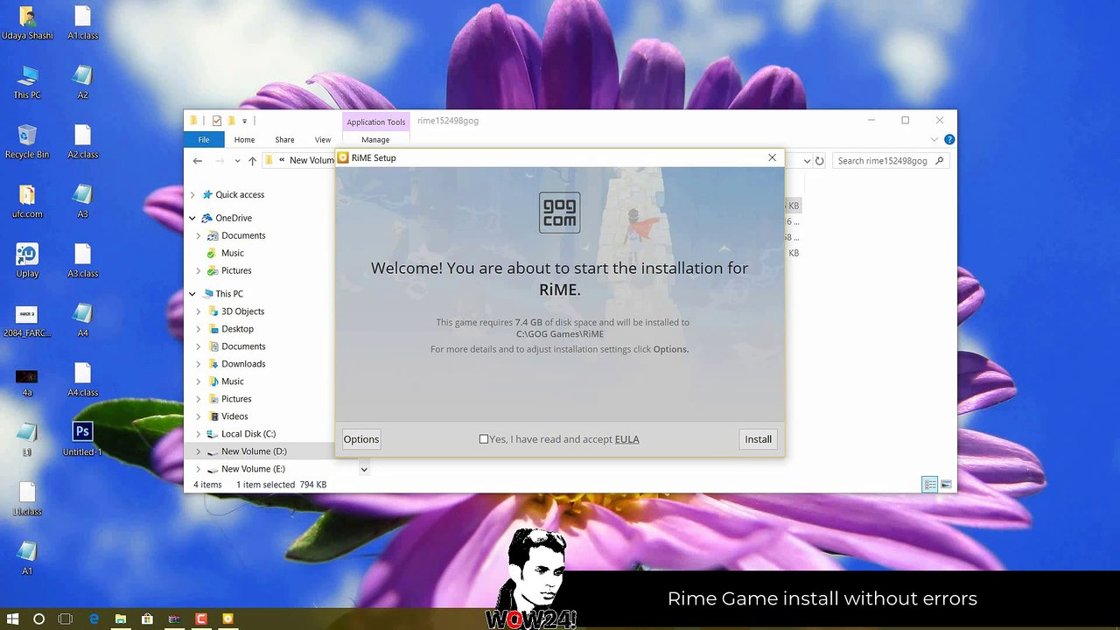Open Camtasia recorder taskbar icon
The width and height of the screenshot is (1120, 630).
pos(201,619)
